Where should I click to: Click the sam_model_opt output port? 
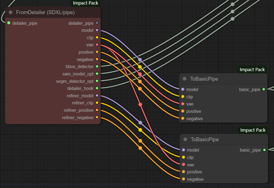pyautogui.click(x=97, y=74)
